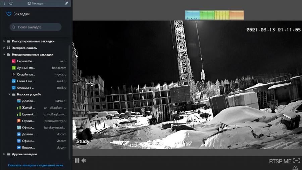Image resolution: width=302 pixels, height=170 pixels.
Task: Mute the video sound
Action: click(84, 160)
